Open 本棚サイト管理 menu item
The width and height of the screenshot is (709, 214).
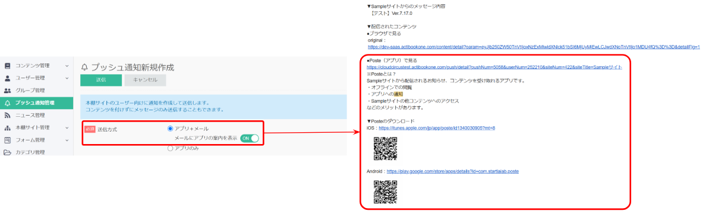[37, 128]
